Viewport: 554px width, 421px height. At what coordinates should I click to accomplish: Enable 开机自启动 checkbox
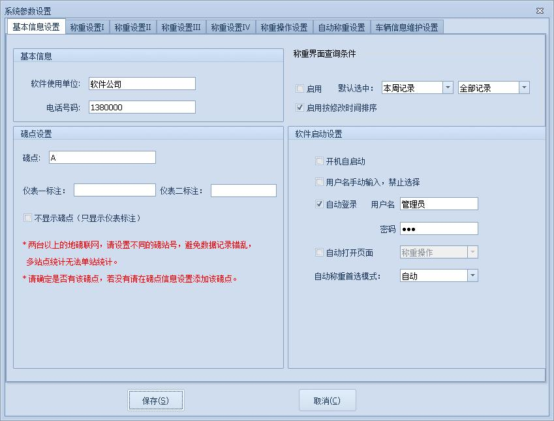(x=319, y=161)
